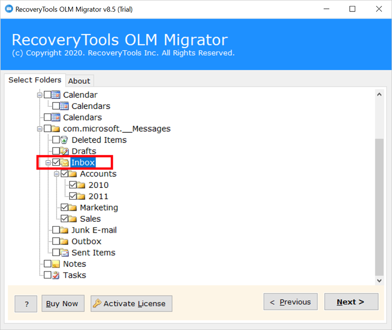Click the scrollbar down arrow

click(379, 280)
